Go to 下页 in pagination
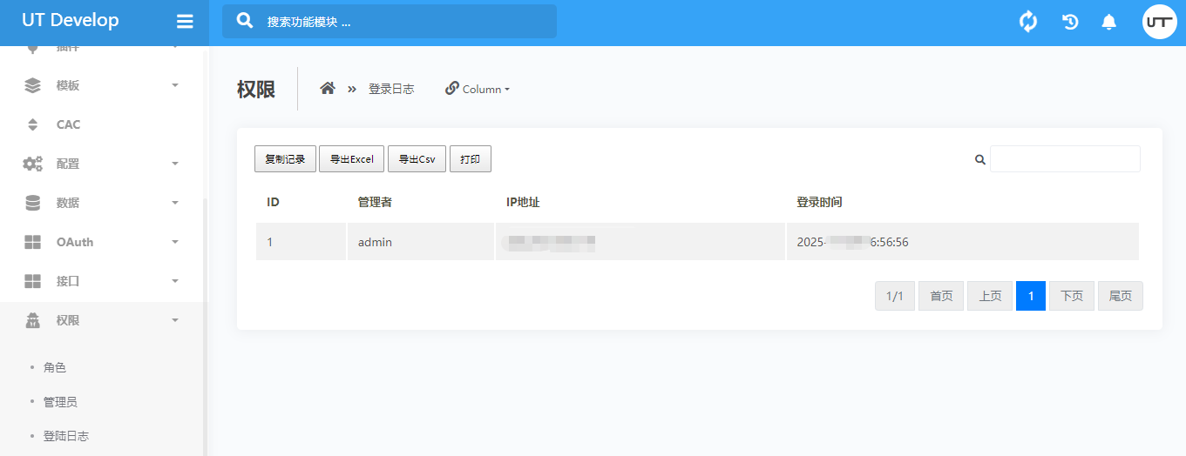The width and height of the screenshot is (1186, 456). [1071, 296]
